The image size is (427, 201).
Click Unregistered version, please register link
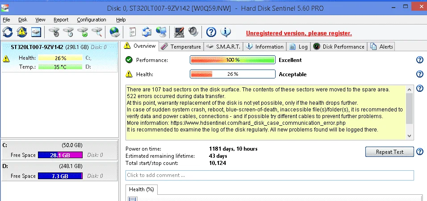[299, 33]
